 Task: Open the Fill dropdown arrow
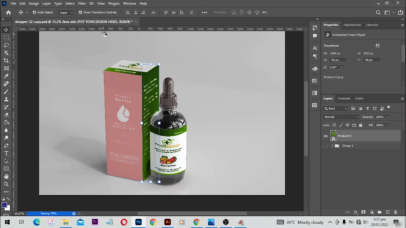tap(388, 125)
